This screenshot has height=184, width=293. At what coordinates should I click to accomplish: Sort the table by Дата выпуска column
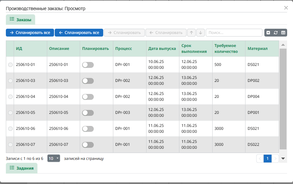point(162,49)
